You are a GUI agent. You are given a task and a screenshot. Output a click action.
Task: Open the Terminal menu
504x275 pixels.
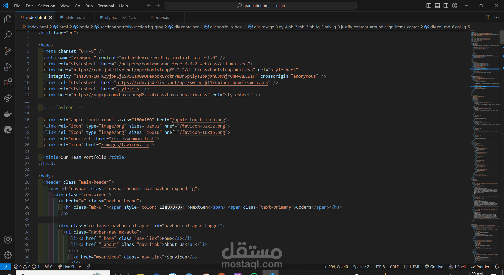pyautogui.click(x=106, y=6)
